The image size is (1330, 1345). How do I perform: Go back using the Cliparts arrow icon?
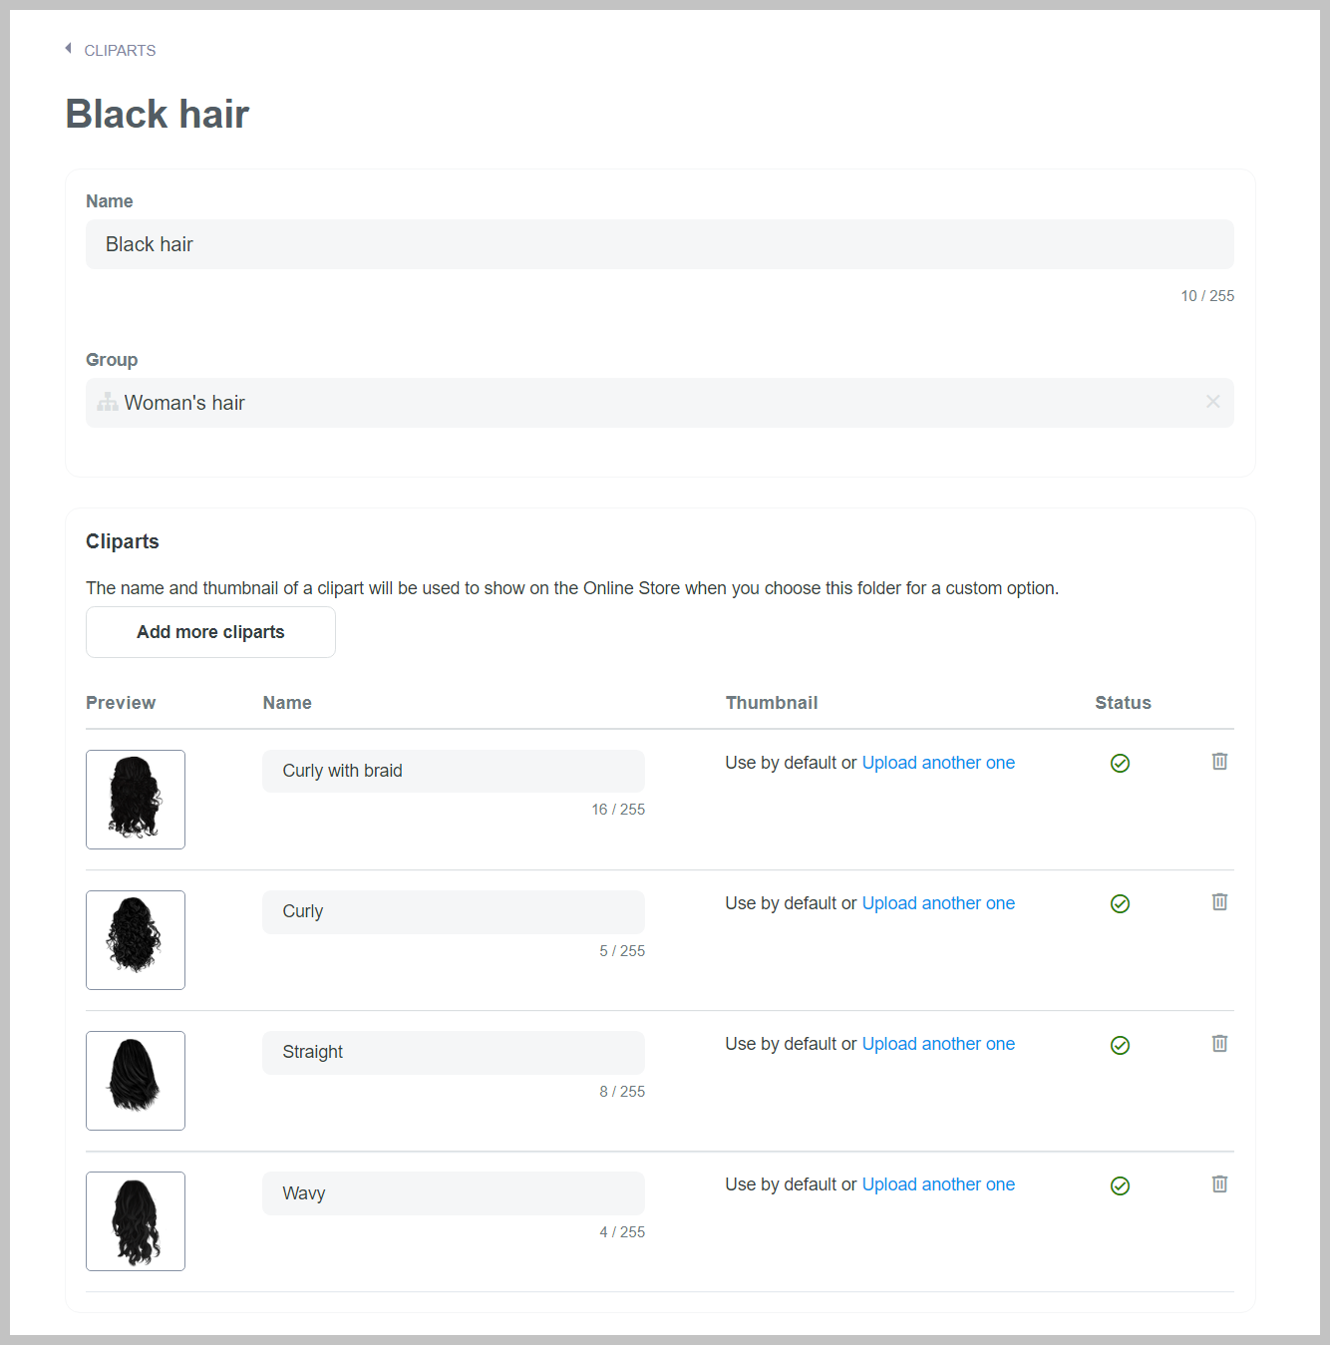pos(68,49)
